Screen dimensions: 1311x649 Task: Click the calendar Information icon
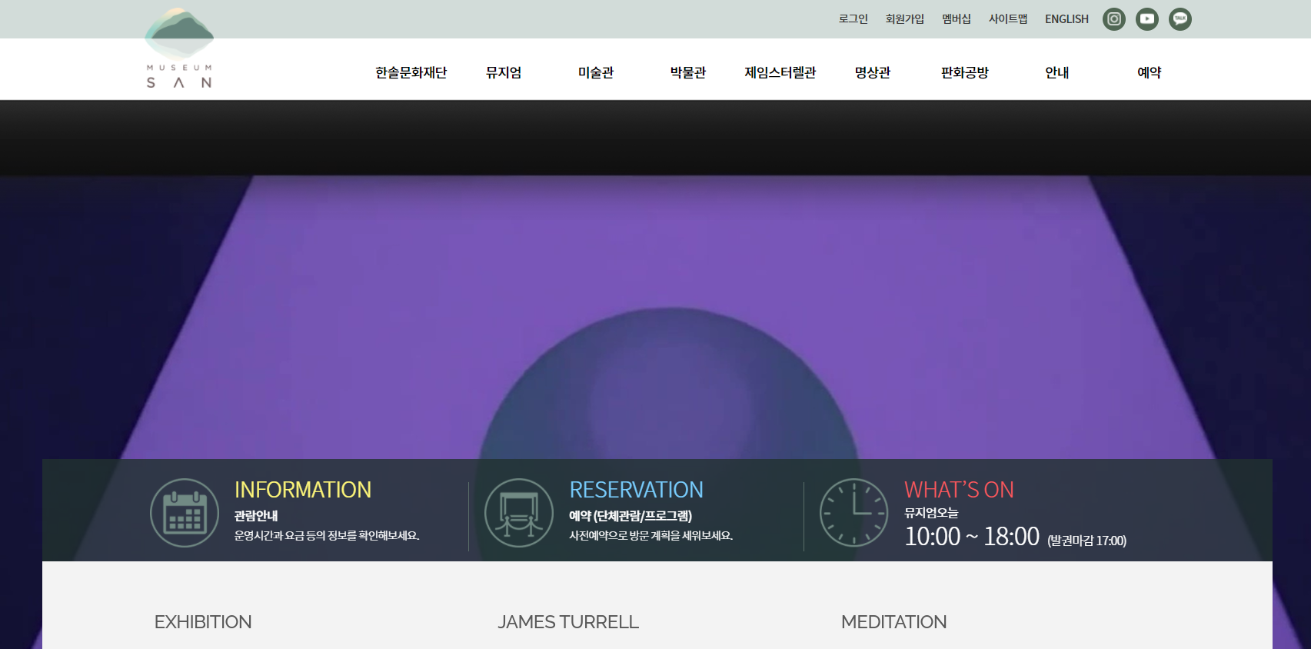click(185, 513)
